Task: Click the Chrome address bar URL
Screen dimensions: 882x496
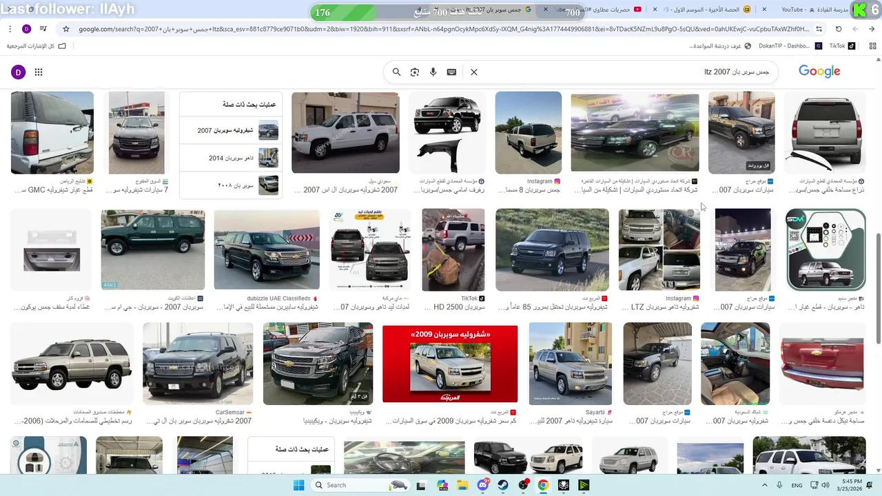Action: pyautogui.click(x=444, y=29)
